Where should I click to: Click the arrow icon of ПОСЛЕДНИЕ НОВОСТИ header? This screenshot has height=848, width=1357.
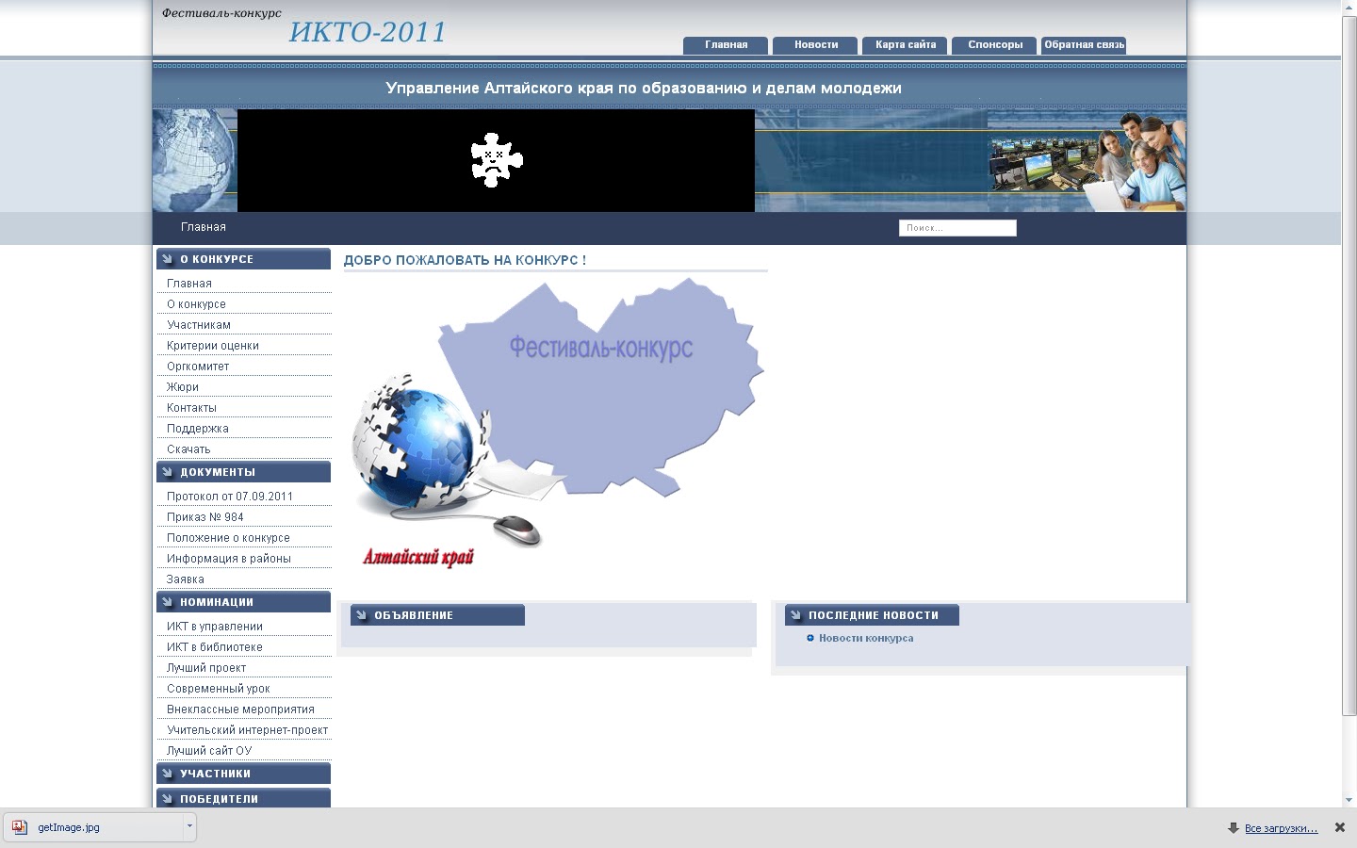tap(796, 615)
